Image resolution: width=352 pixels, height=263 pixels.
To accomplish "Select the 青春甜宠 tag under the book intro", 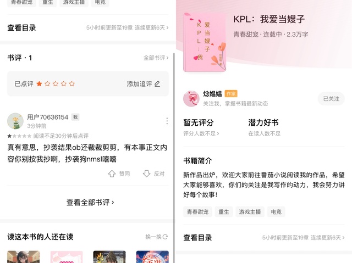I will [197, 212].
